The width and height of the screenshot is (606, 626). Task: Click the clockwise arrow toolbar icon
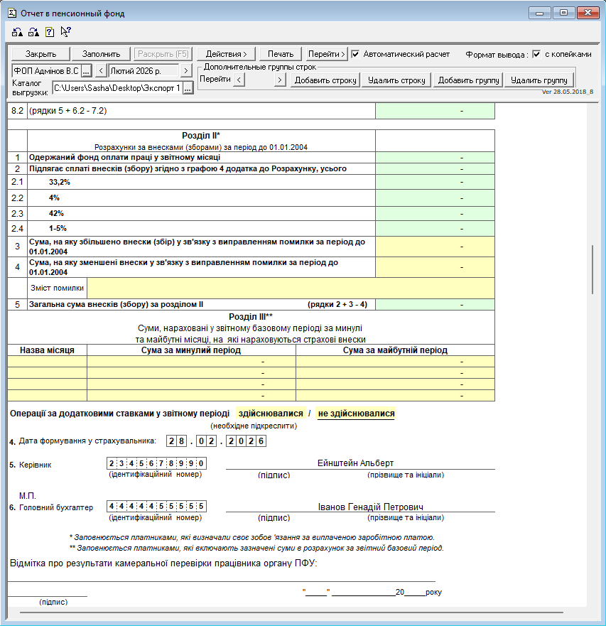[x=33, y=32]
